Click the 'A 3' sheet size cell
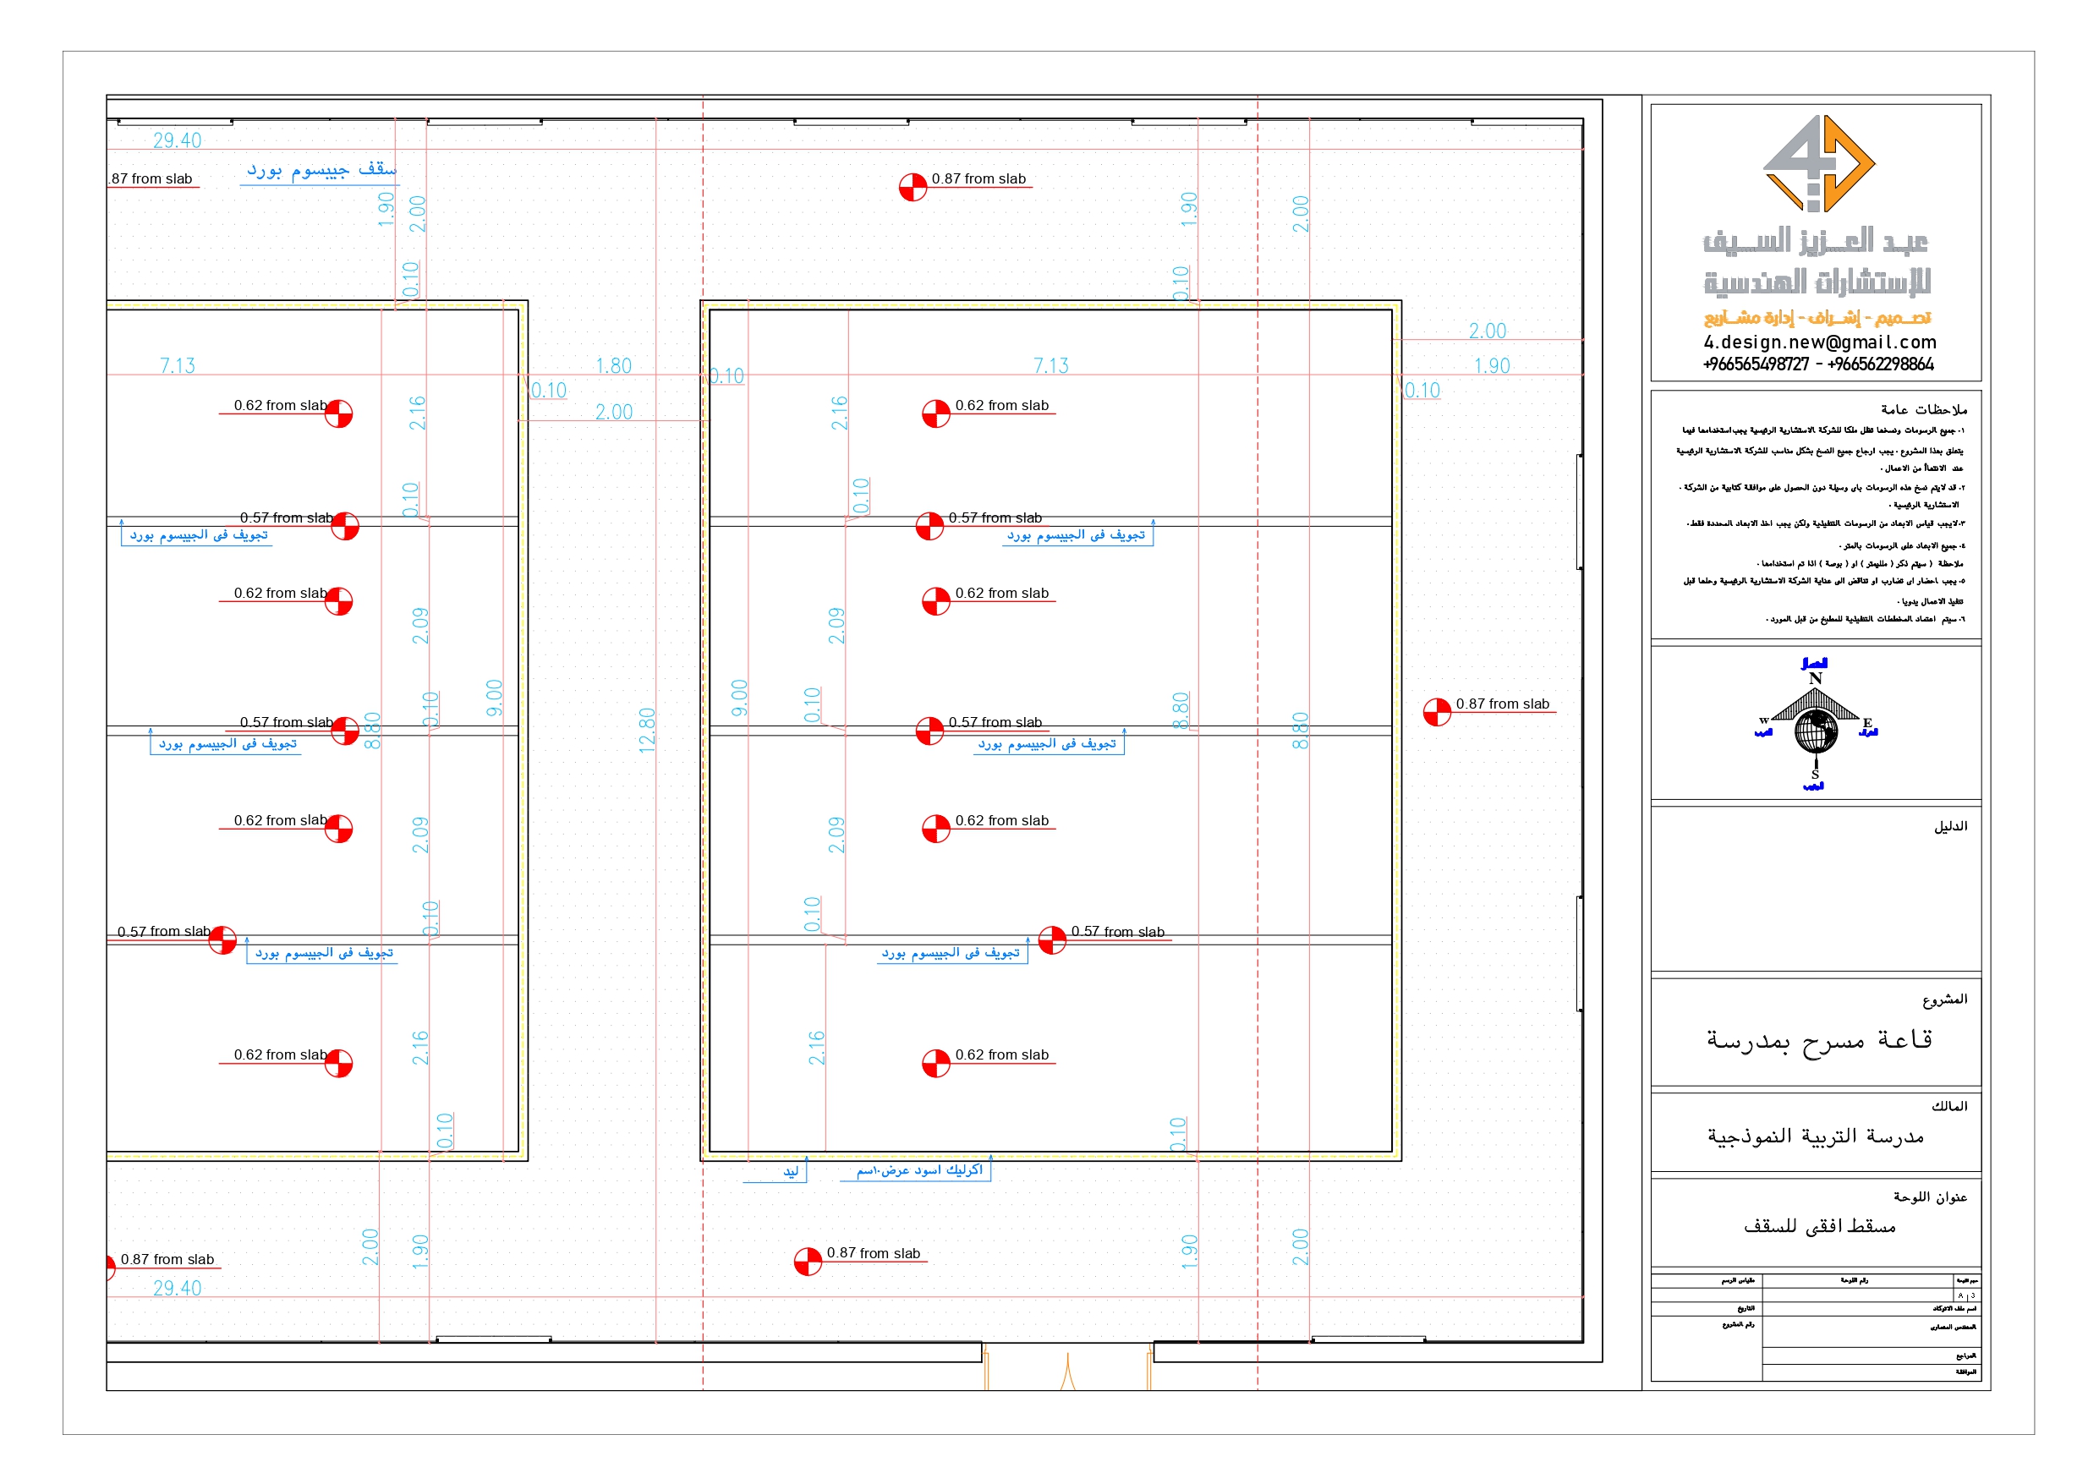The height and width of the screenshot is (1484, 2099). coord(1966,1295)
